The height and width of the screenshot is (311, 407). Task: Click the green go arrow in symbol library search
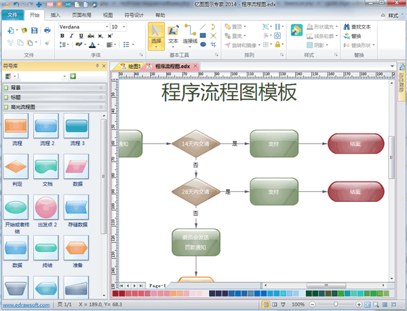tap(73, 76)
